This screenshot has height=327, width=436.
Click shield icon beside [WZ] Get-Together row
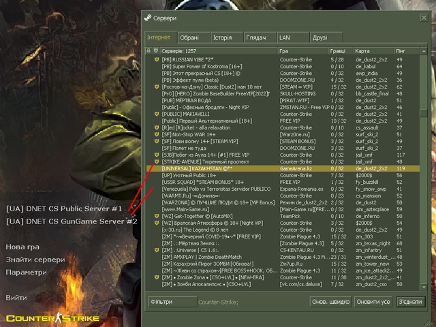(x=157, y=216)
